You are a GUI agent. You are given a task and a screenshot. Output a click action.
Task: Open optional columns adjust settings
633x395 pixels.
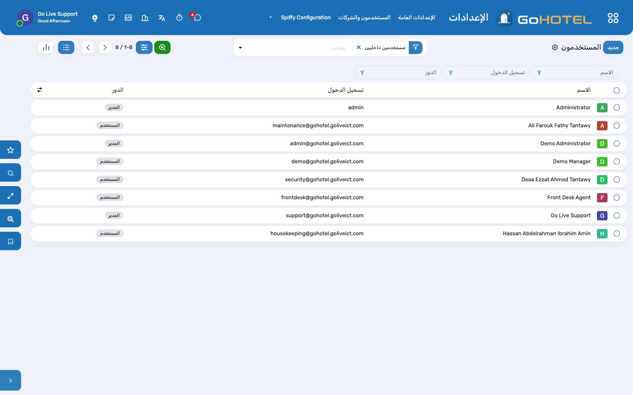(x=40, y=90)
